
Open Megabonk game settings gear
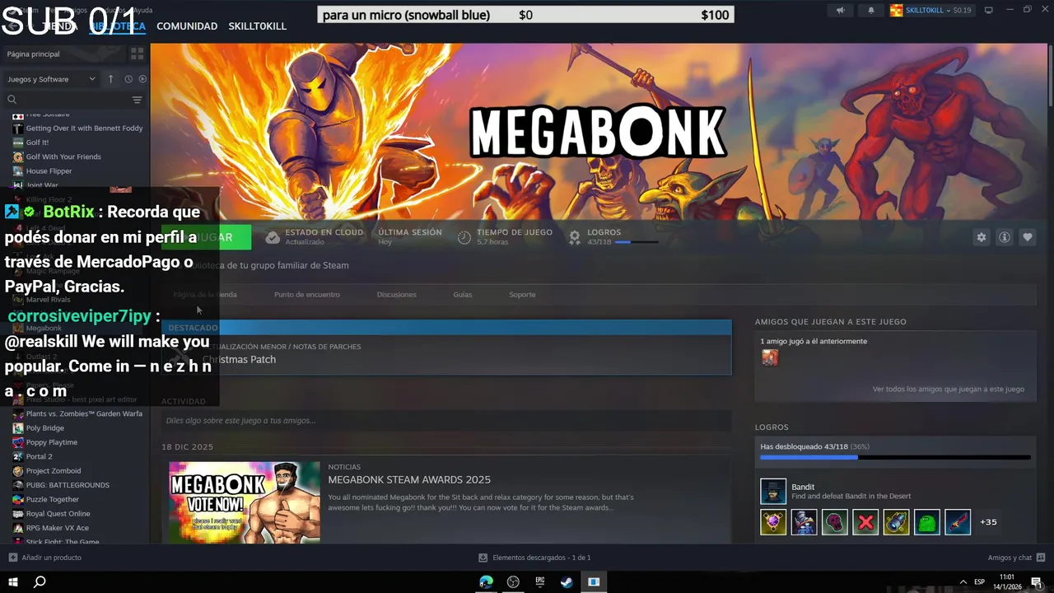tap(981, 237)
